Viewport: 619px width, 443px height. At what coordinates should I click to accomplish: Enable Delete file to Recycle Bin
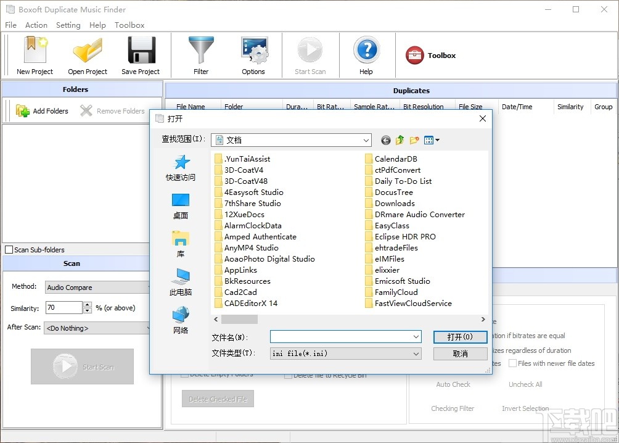[289, 375]
